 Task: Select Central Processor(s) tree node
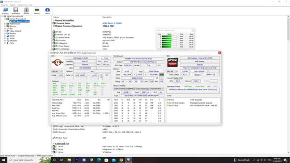coord(18,19)
